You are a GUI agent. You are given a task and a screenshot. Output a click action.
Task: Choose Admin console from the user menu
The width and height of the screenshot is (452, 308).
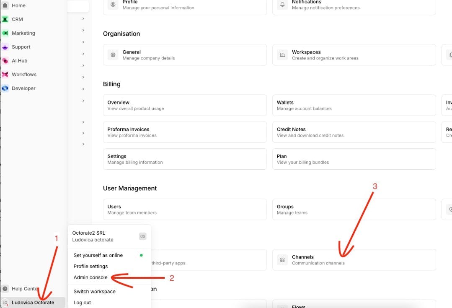point(90,277)
